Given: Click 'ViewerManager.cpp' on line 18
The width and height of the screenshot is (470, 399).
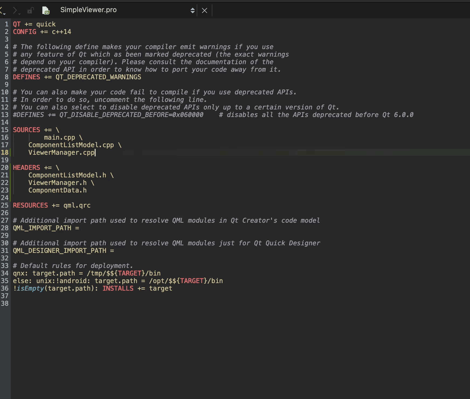Looking at the screenshot, I should [x=61, y=153].
